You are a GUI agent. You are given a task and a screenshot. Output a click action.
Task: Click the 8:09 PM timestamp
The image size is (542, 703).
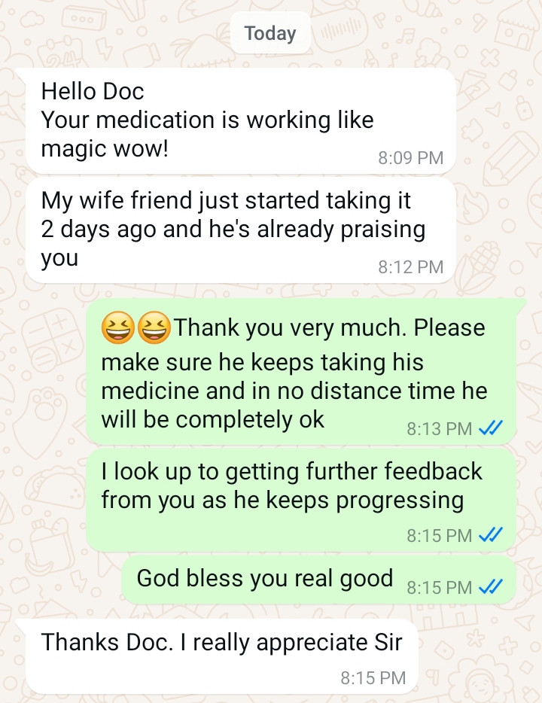(411, 158)
